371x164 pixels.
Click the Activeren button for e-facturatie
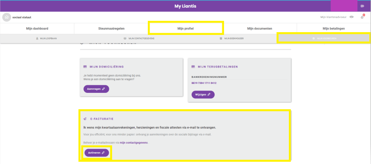(x=97, y=153)
